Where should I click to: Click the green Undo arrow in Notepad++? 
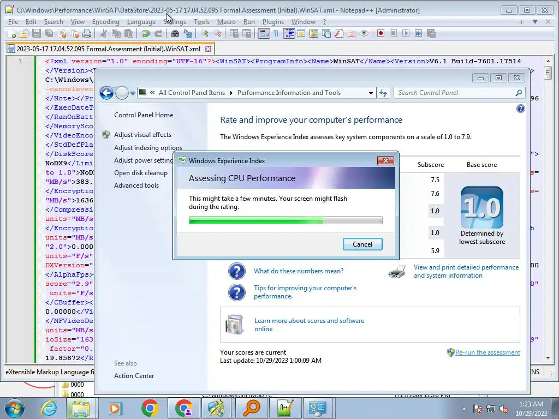pos(145,33)
